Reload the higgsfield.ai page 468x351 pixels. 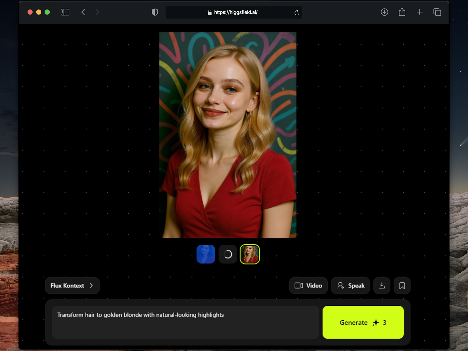tap(297, 12)
